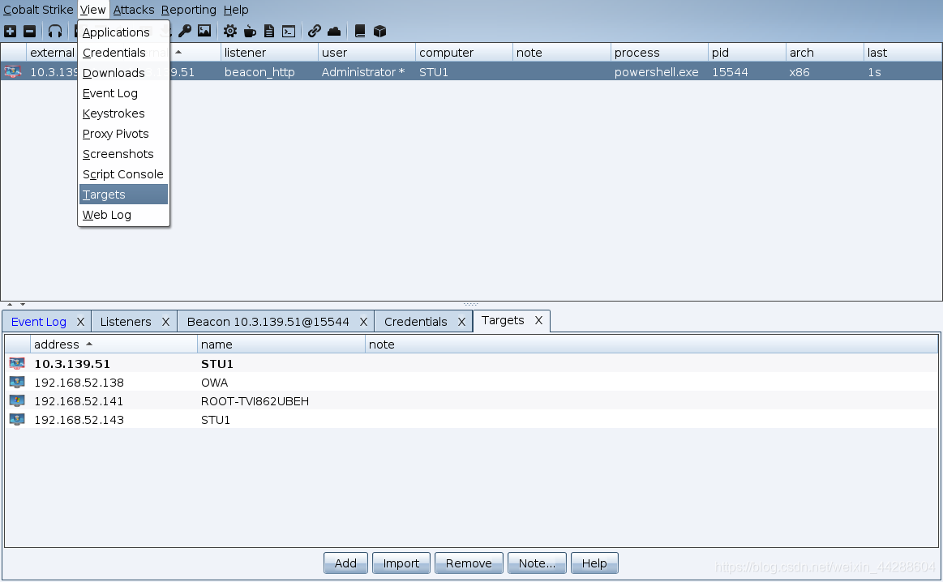943x582 pixels.
Task: Click the gear icon to generate payload
Action: [230, 32]
